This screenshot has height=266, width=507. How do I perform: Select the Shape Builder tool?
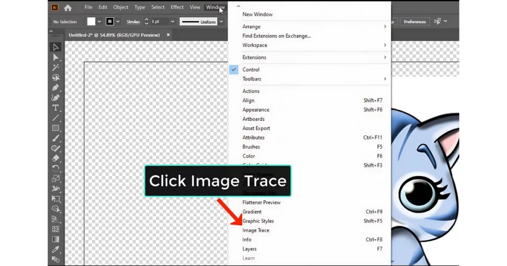(55, 209)
